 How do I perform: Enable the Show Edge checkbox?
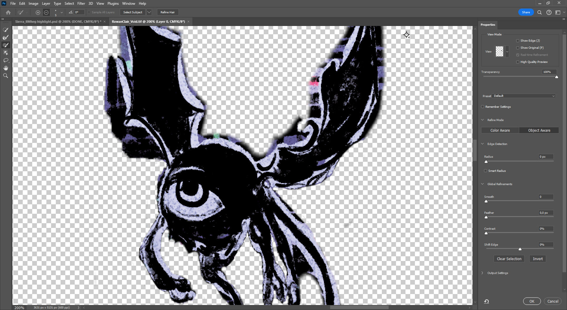coord(518,41)
